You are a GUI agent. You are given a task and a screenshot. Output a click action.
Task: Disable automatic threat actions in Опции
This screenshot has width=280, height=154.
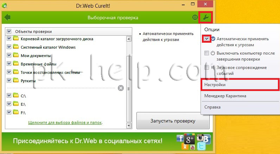coord(206,39)
